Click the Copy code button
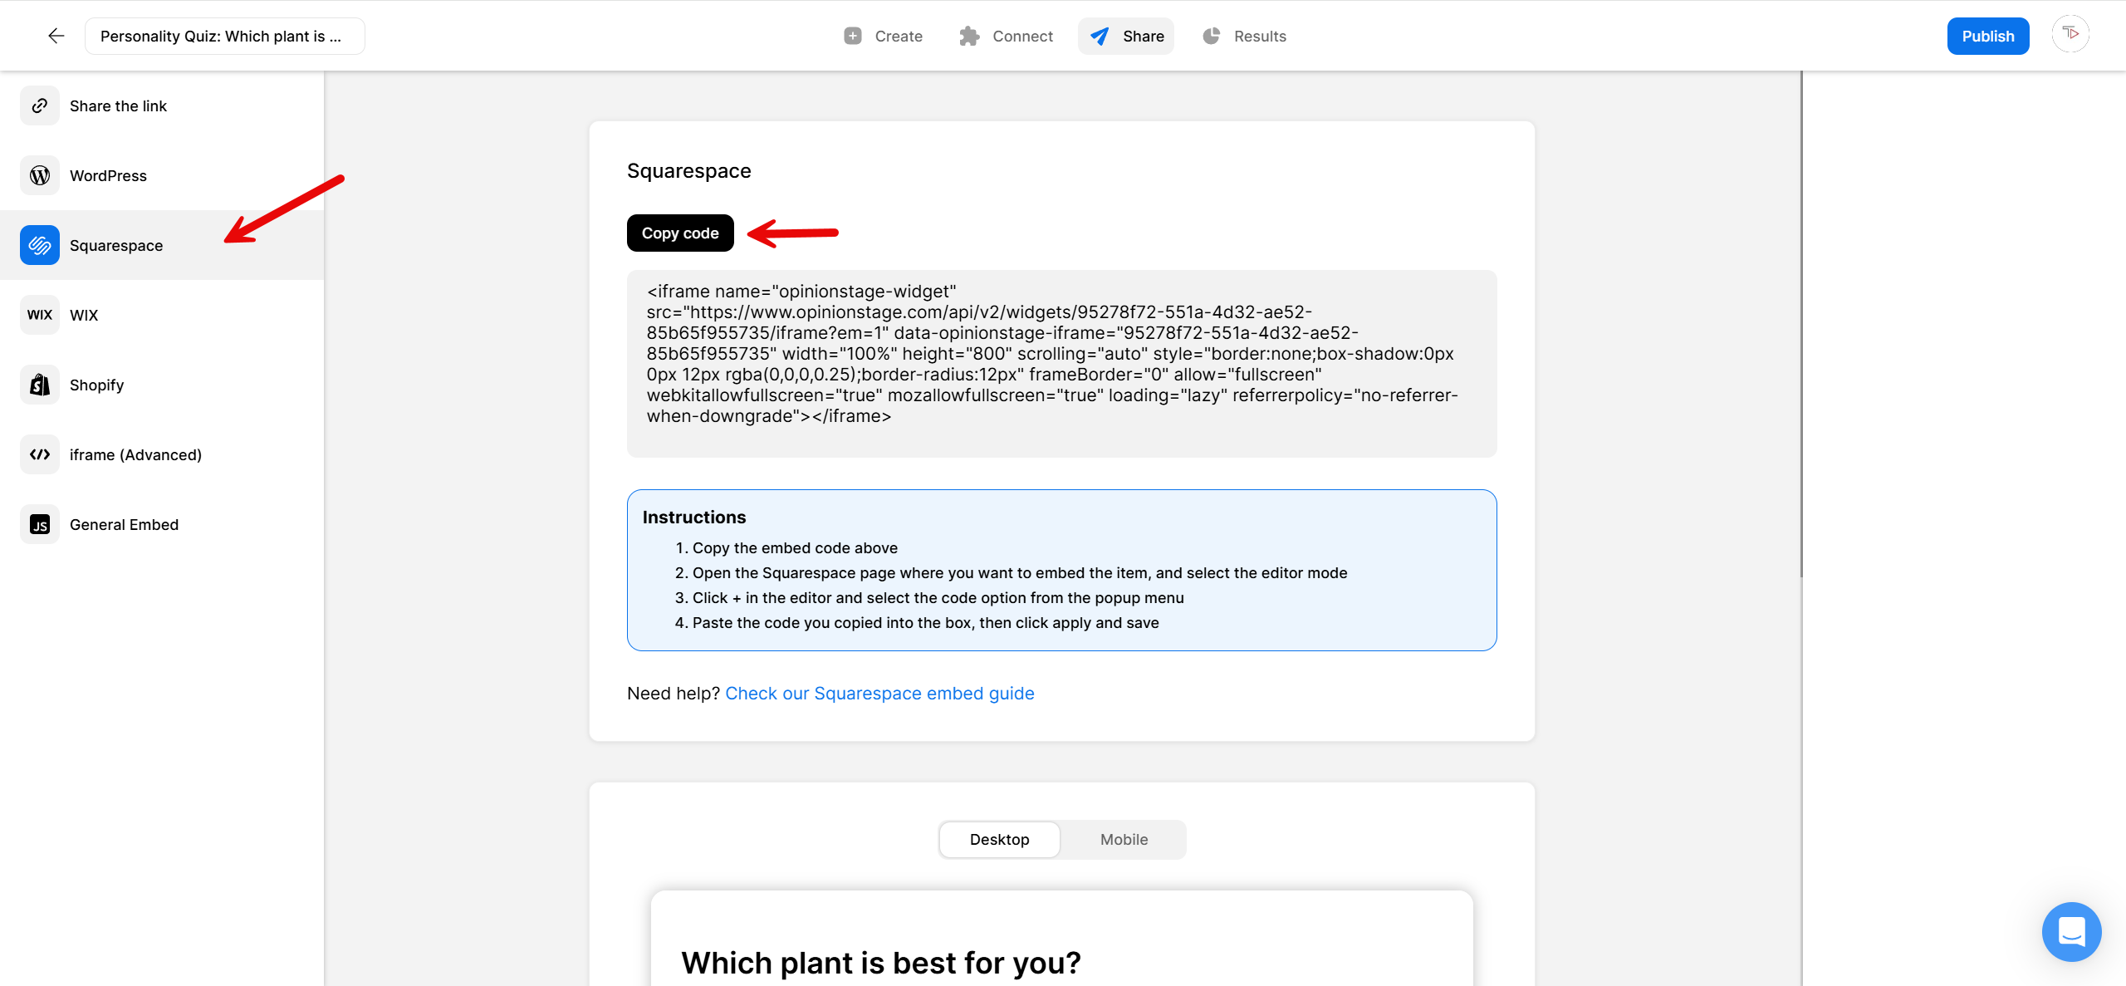The width and height of the screenshot is (2126, 986). (679, 233)
